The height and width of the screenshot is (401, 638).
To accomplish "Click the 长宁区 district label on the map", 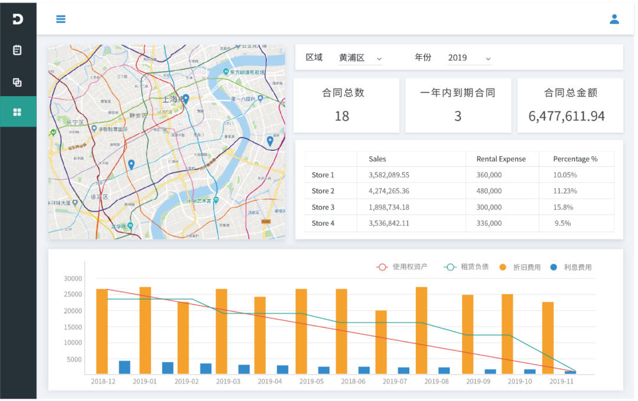I will (x=75, y=122).
